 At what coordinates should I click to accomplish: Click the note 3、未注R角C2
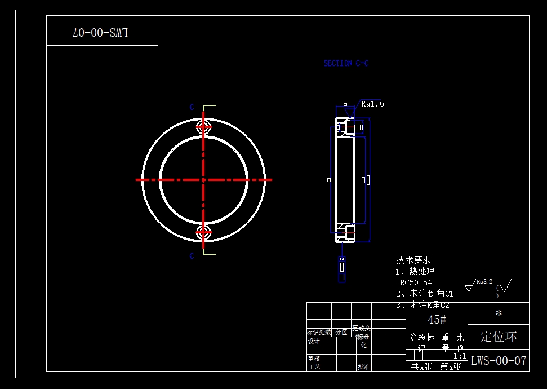423,305
